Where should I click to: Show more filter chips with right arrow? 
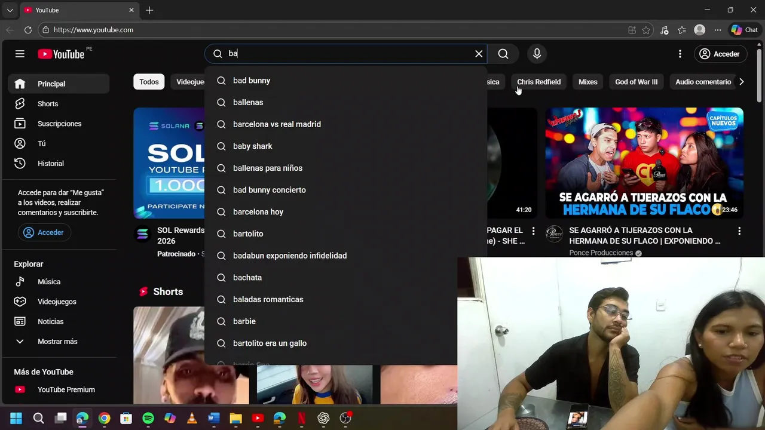click(741, 82)
